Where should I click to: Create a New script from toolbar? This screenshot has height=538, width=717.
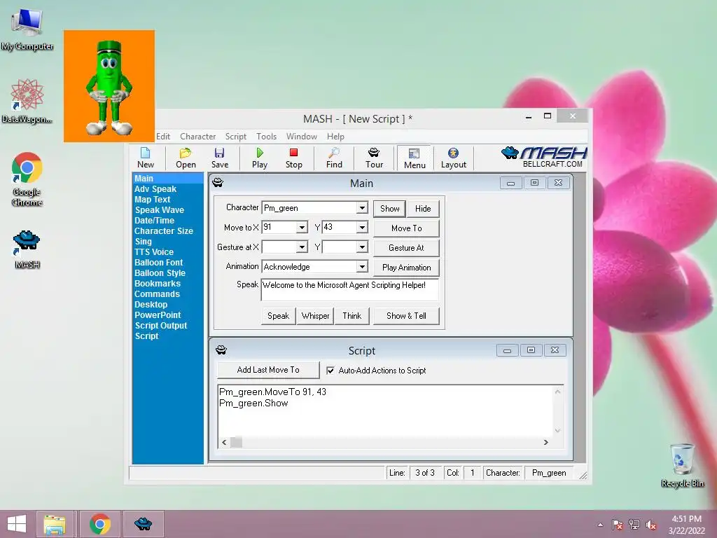coord(146,158)
